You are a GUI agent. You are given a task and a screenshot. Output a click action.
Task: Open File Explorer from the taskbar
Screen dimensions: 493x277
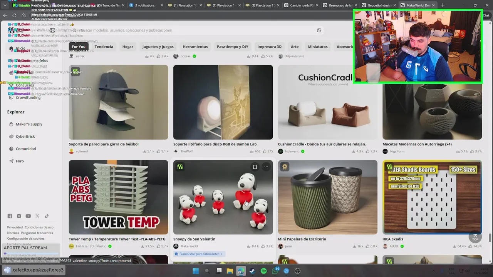[x=230, y=271]
